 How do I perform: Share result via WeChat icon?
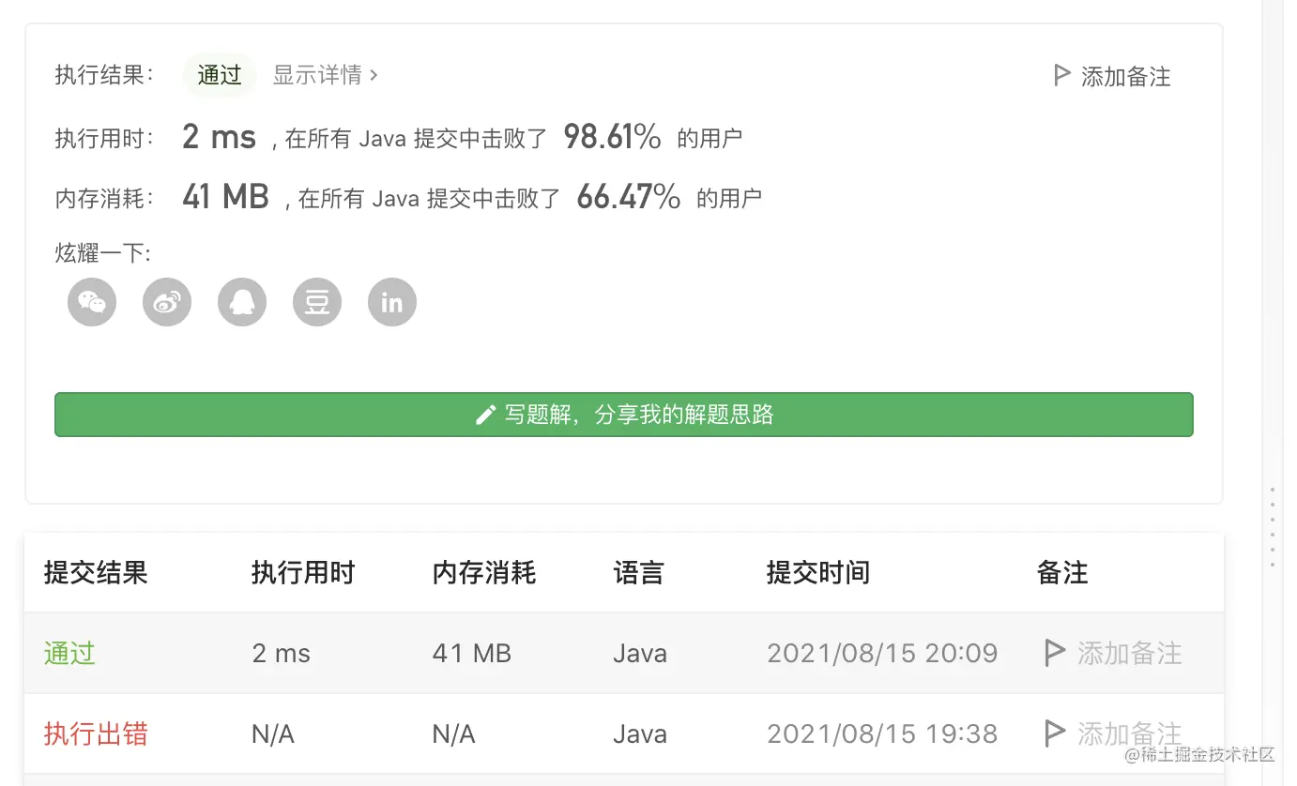pyautogui.click(x=92, y=303)
